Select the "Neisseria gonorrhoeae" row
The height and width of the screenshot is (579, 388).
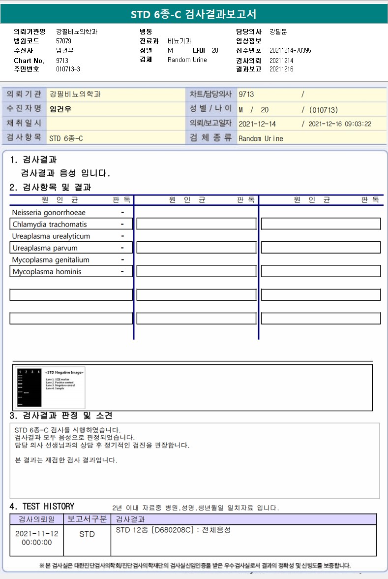(x=71, y=212)
